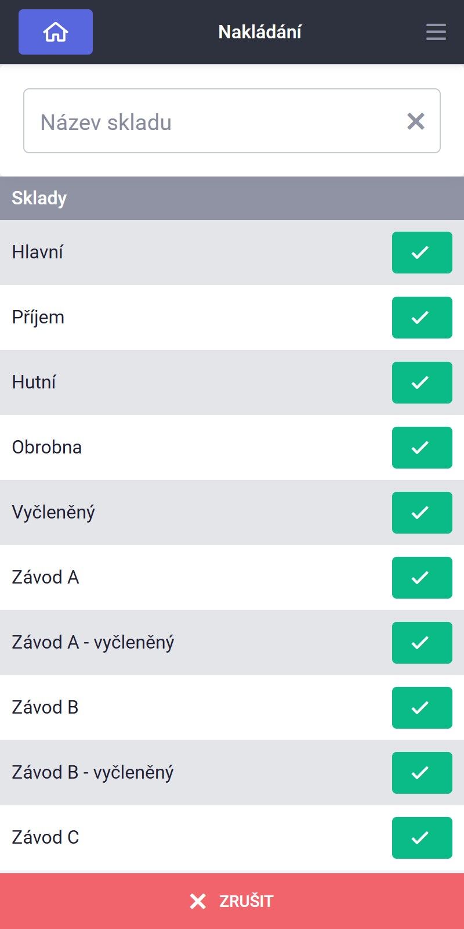Confirm Závod C using green check

point(422,838)
